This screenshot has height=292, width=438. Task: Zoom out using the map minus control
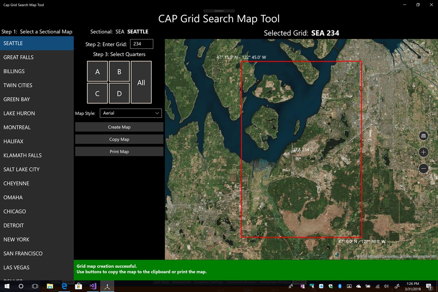(424, 168)
